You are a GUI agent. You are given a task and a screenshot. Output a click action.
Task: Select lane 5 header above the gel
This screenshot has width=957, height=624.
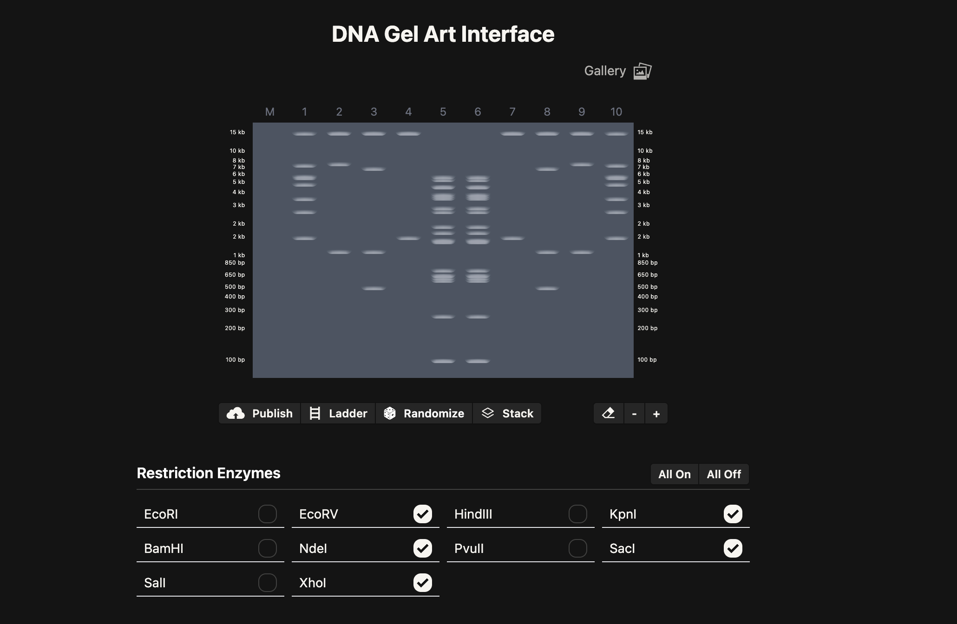point(443,111)
